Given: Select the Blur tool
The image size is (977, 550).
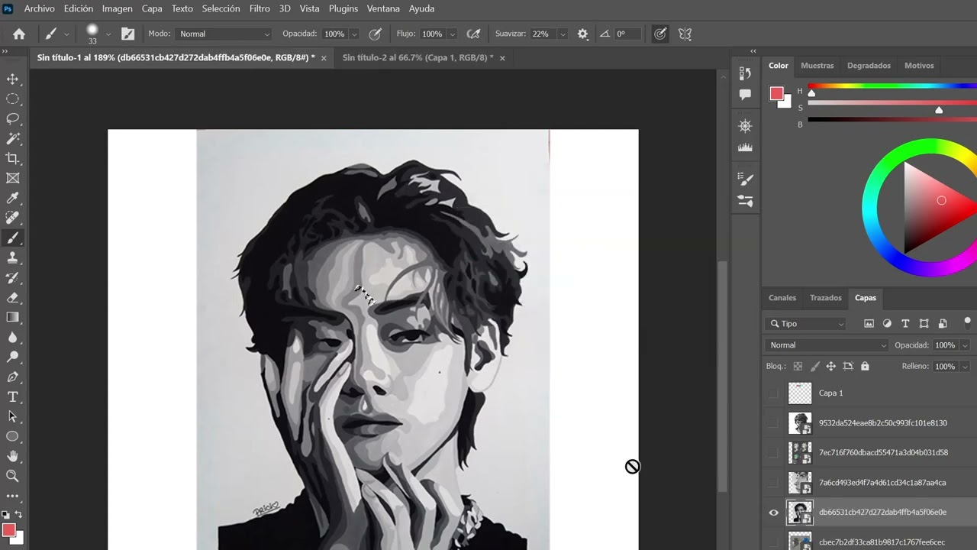Looking at the screenshot, I should tap(12, 337).
